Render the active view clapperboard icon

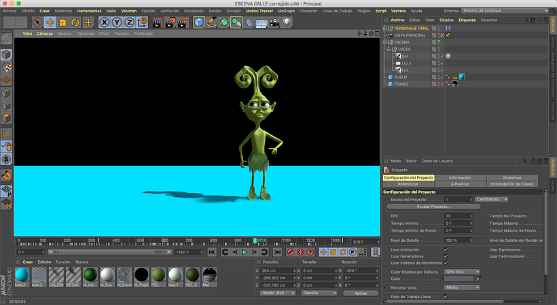[157, 22]
